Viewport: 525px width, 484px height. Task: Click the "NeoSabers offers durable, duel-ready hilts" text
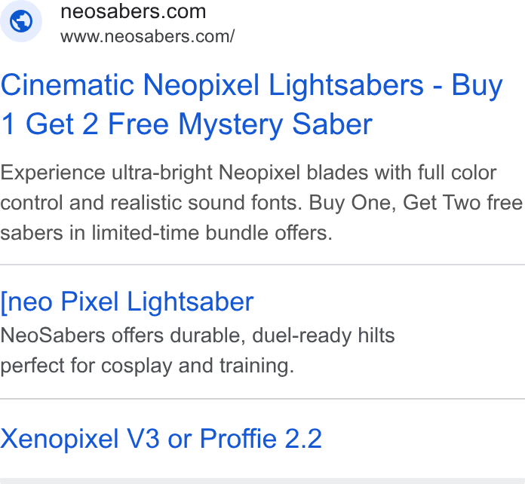coord(198,335)
